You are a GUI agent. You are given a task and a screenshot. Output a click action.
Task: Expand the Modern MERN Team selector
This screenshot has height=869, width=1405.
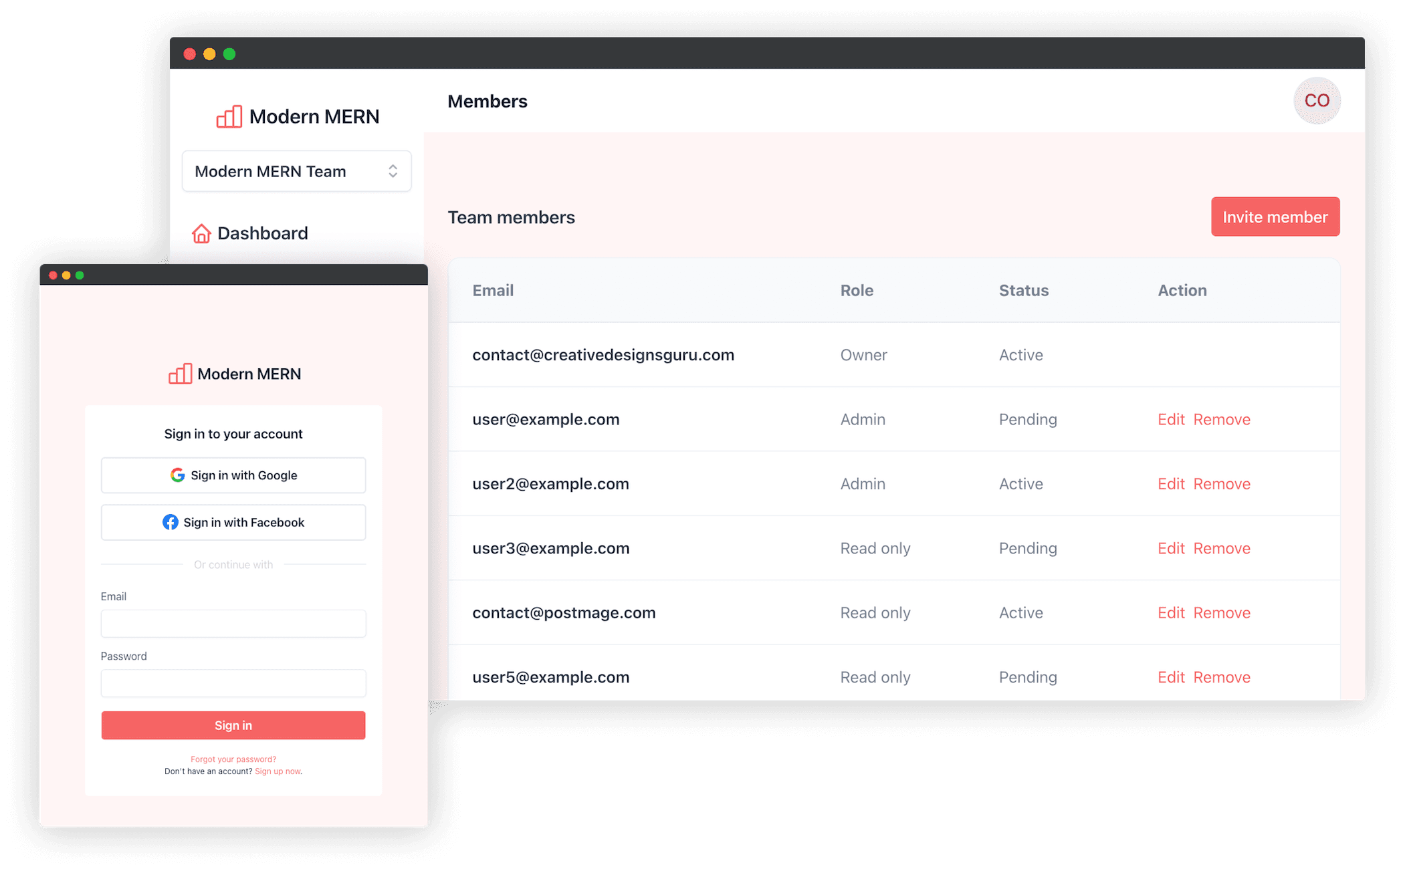(x=296, y=171)
